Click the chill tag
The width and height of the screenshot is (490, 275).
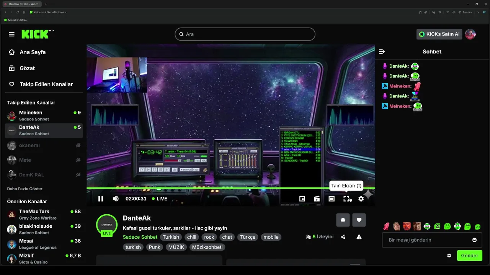coord(191,237)
